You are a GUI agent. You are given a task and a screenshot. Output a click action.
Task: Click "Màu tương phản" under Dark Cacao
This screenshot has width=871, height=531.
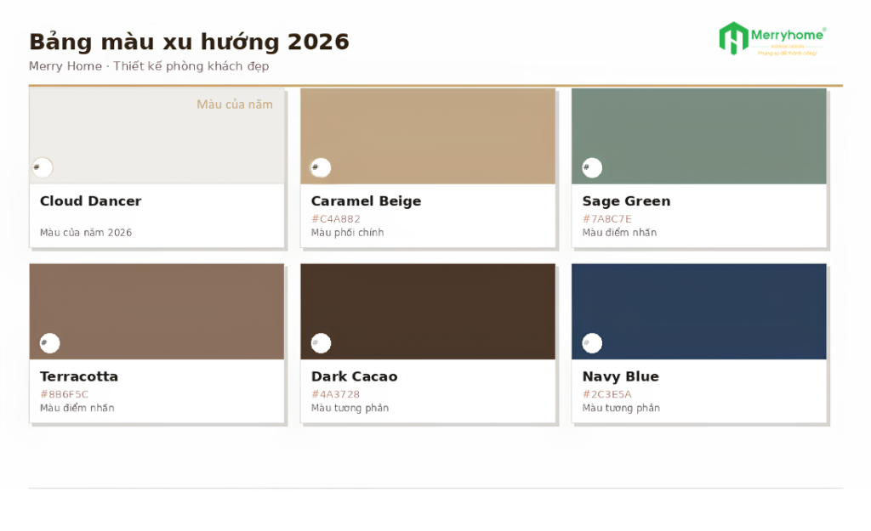[350, 408]
